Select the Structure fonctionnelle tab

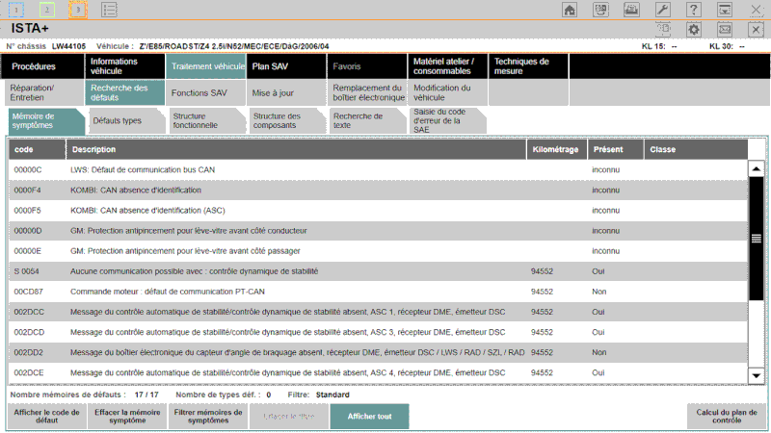click(x=207, y=121)
